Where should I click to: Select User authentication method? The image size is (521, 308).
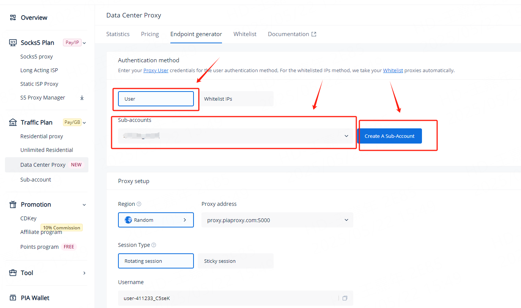[x=156, y=99]
